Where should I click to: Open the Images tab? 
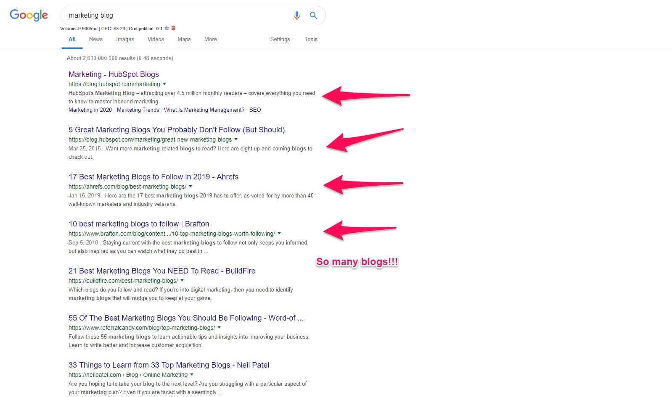pyautogui.click(x=125, y=39)
